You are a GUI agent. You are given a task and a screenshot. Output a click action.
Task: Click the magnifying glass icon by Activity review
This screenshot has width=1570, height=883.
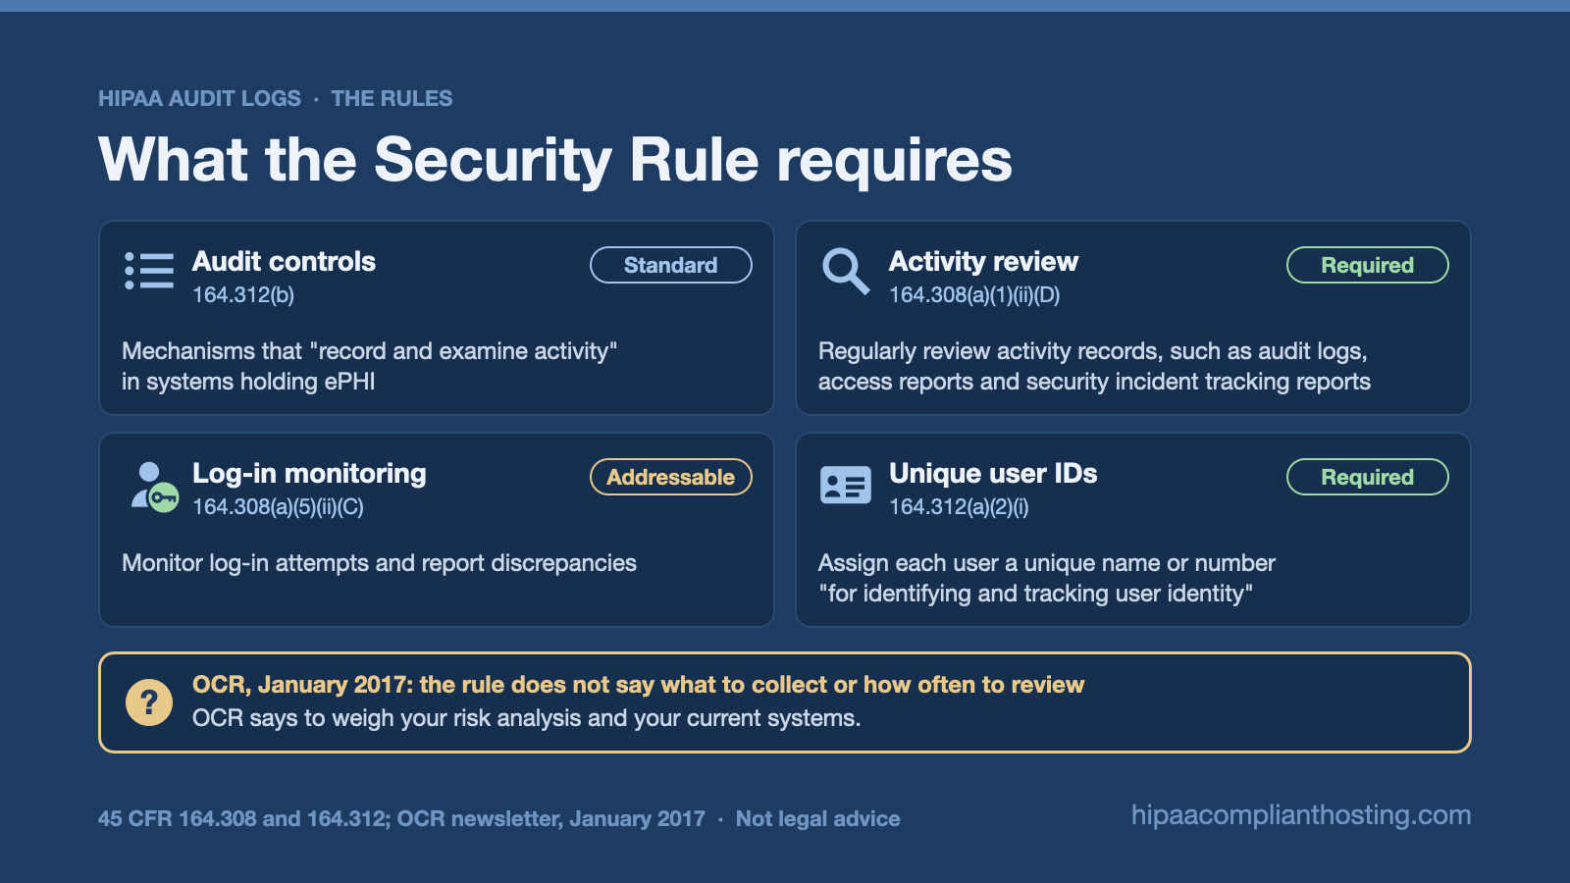pyautogui.click(x=846, y=271)
